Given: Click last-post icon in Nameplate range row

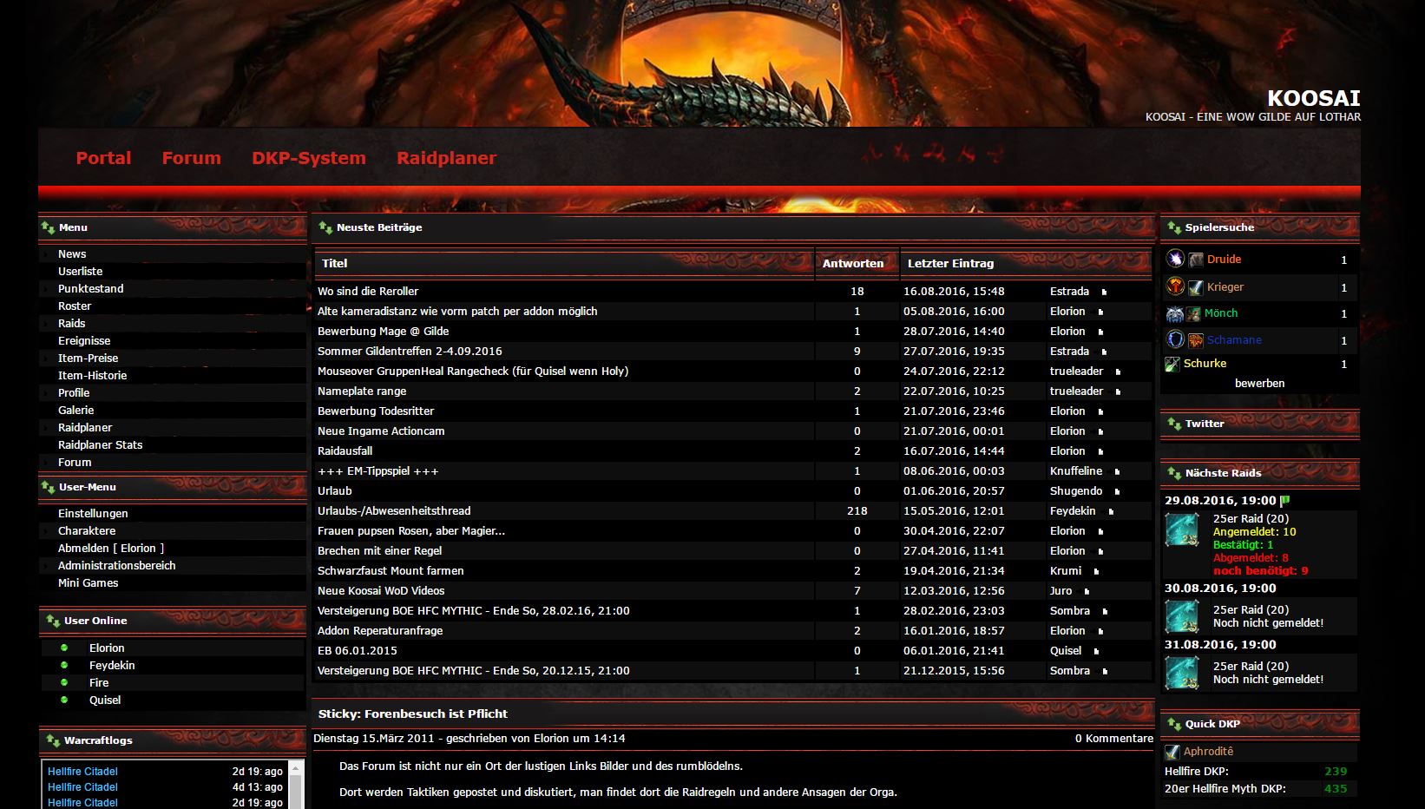Looking at the screenshot, I should [1118, 392].
